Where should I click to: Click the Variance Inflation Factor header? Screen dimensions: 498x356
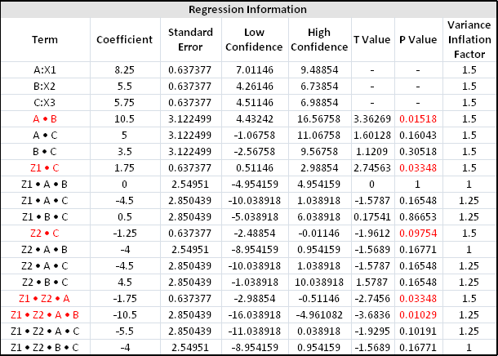pyautogui.click(x=468, y=40)
